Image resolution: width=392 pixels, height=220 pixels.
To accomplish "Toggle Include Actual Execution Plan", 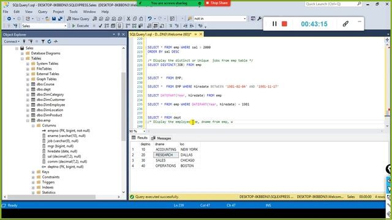I will (x=128, y=26).
